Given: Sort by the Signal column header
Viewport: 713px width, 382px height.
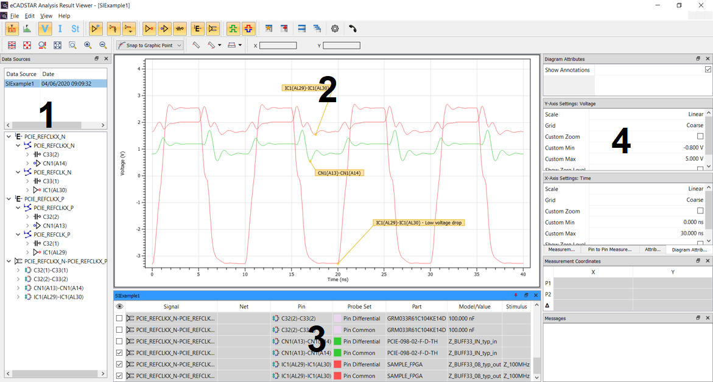Looking at the screenshot, I should pyautogui.click(x=171, y=307).
